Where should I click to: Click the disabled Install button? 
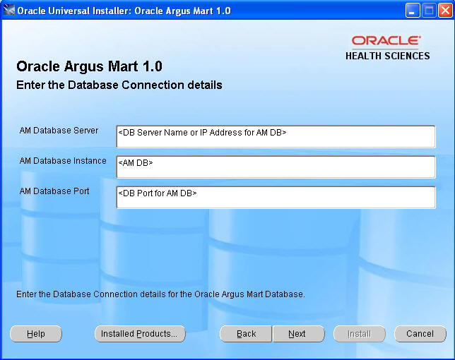pyautogui.click(x=360, y=334)
